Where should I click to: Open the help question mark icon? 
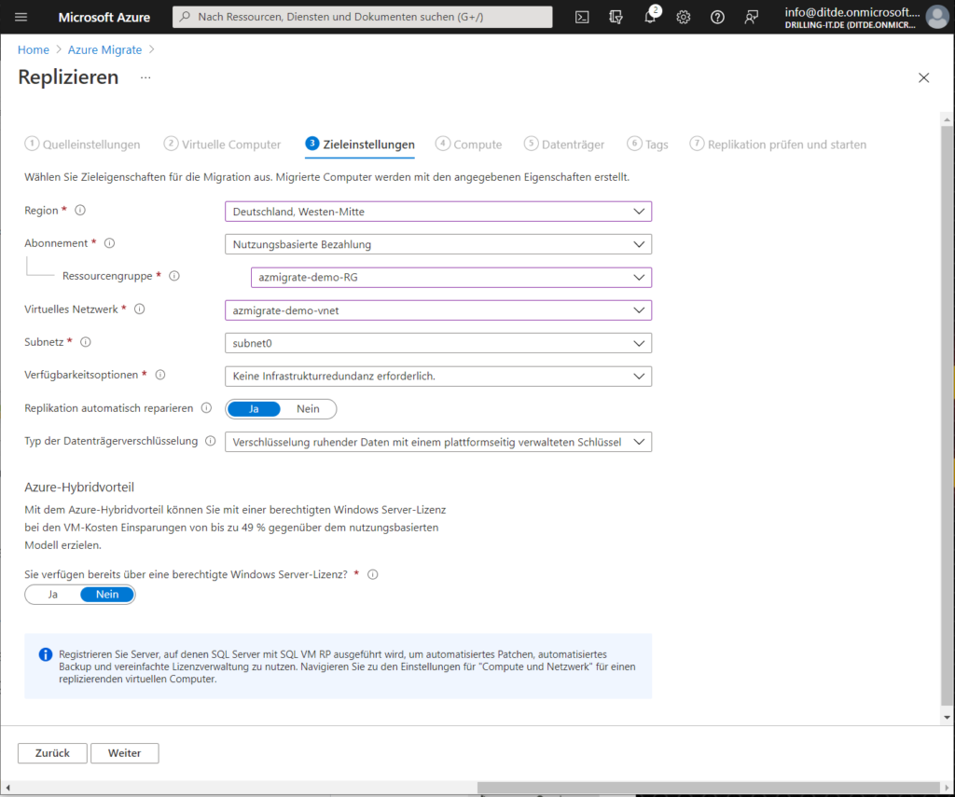click(717, 17)
